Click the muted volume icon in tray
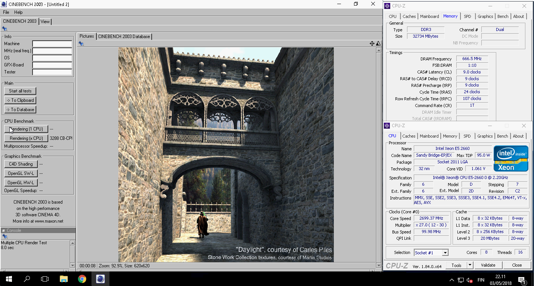The width and height of the screenshot is (534, 286). pyautogui.click(x=470, y=280)
